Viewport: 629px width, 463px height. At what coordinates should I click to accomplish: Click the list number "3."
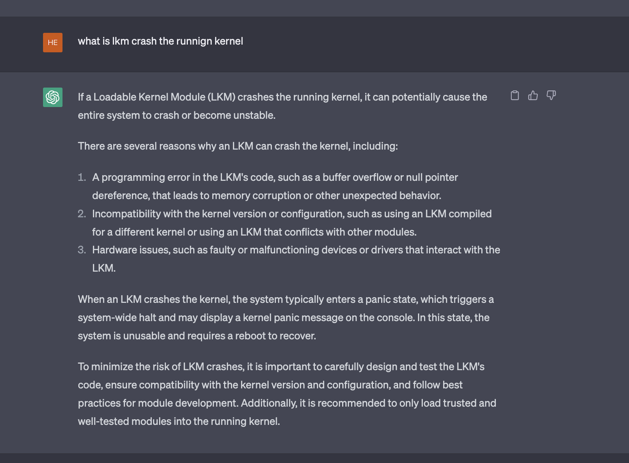click(x=82, y=250)
